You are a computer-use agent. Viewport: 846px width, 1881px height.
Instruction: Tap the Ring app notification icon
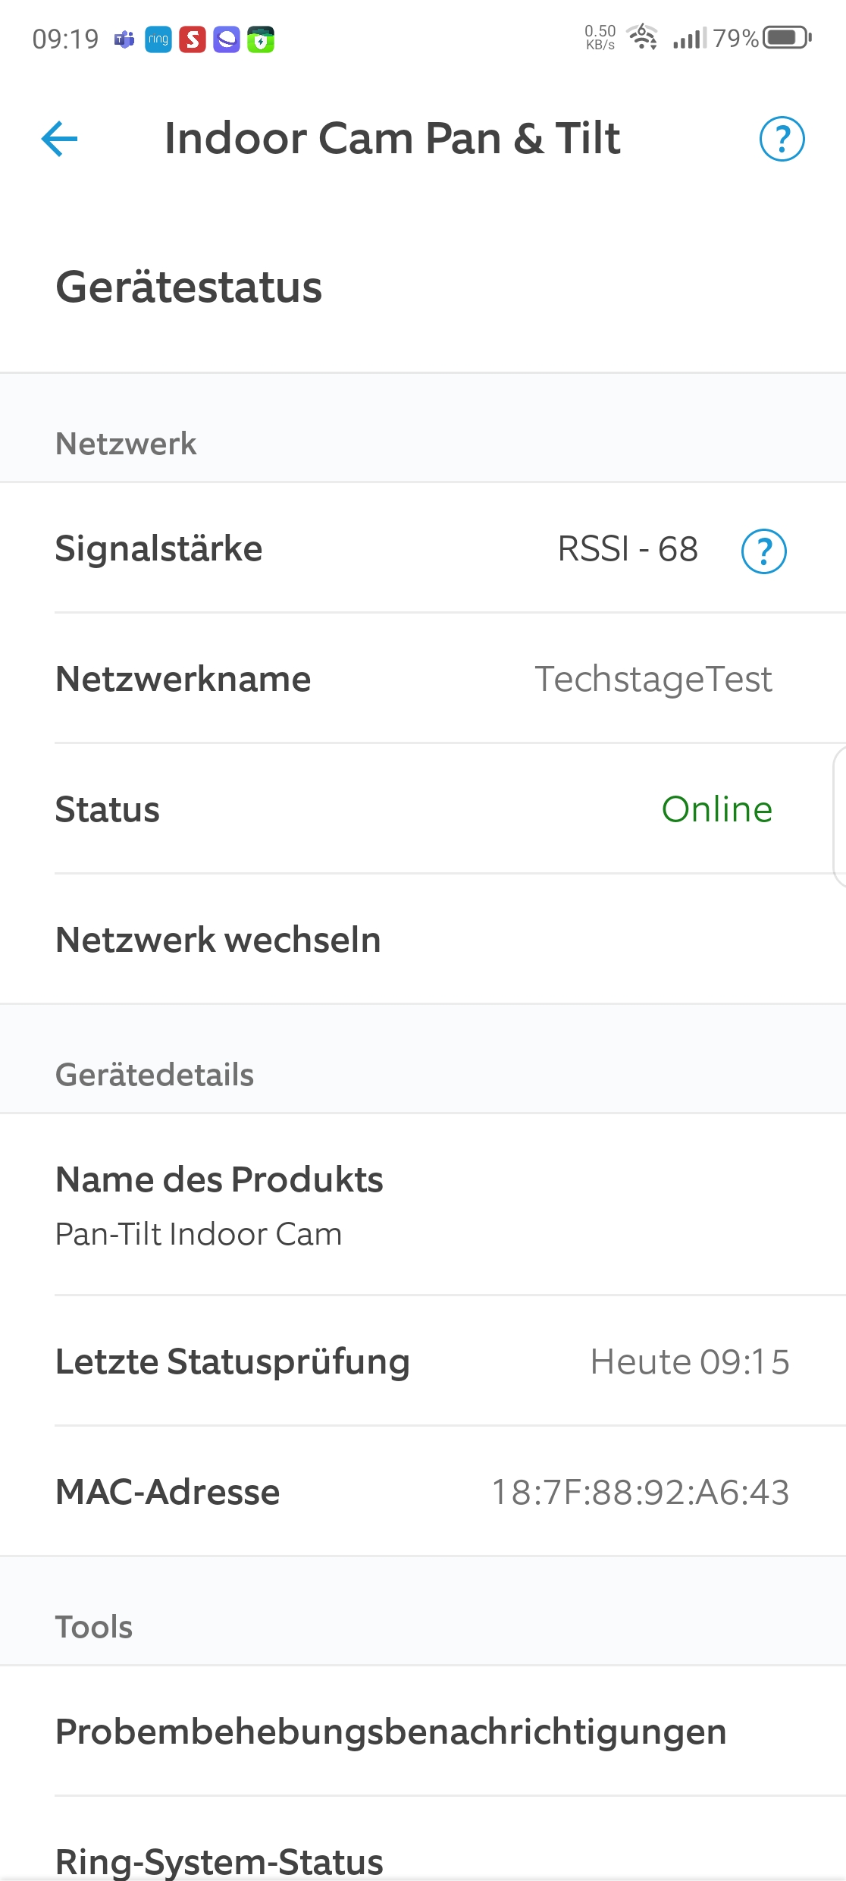click(158, 39)
